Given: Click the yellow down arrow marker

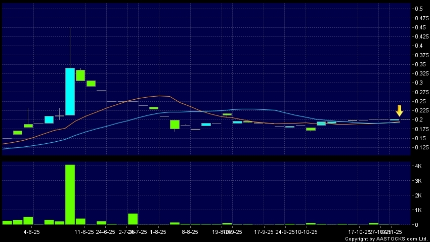Looking at the screenshot, I should point(399,110).
